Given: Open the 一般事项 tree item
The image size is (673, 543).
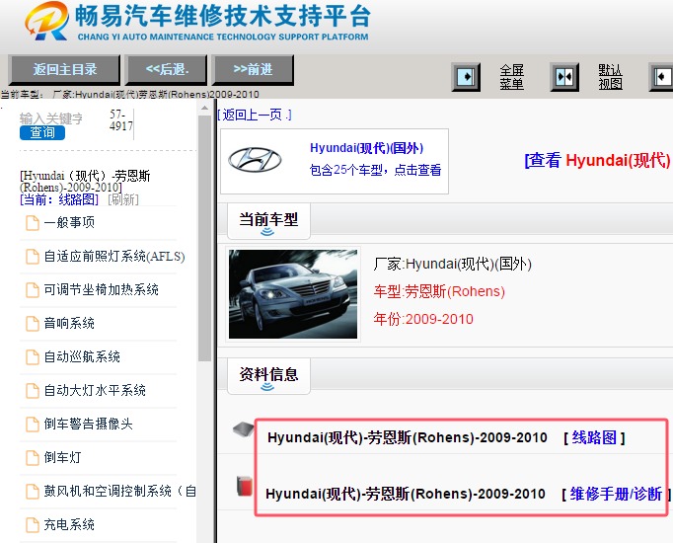Looking at the screenshot, I should point(69,222).
